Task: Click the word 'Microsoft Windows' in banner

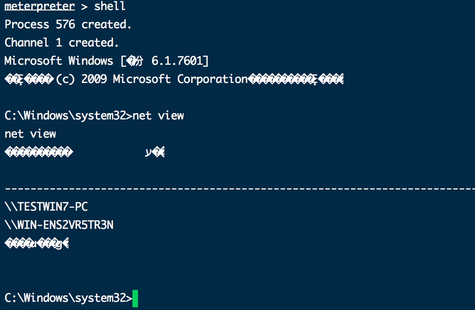Action: (x=59, y=61)
